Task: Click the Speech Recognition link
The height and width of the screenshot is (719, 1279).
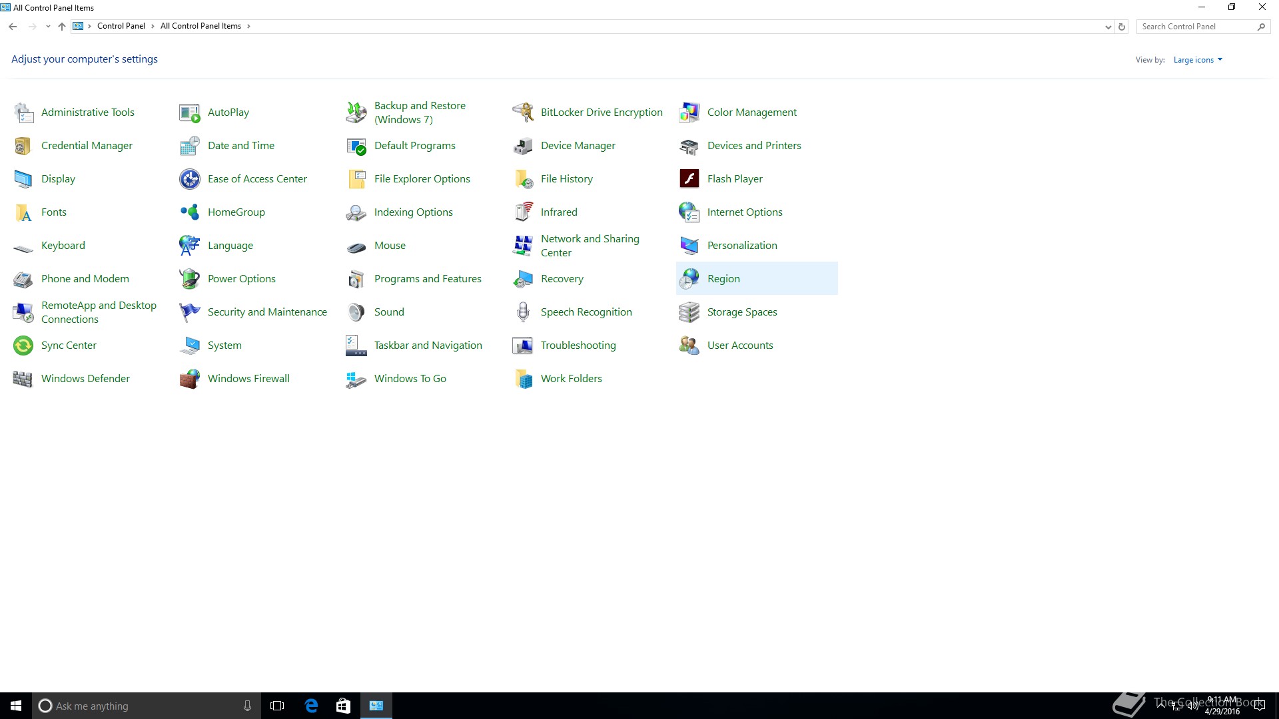Action: click(586, 312)
